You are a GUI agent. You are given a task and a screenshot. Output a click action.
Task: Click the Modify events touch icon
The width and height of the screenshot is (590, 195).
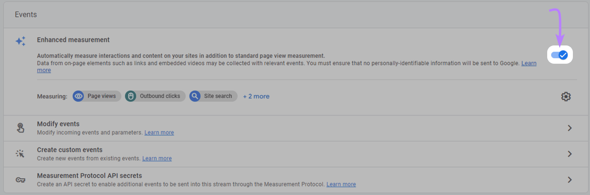coord(21,128)
